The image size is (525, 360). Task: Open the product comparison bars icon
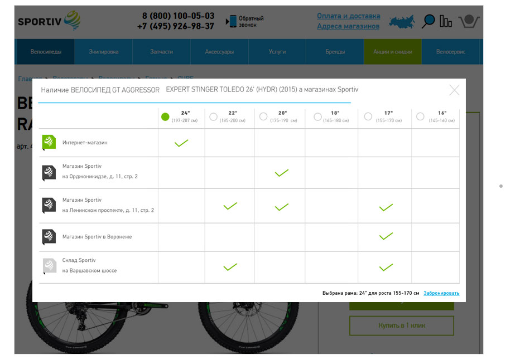446,21
